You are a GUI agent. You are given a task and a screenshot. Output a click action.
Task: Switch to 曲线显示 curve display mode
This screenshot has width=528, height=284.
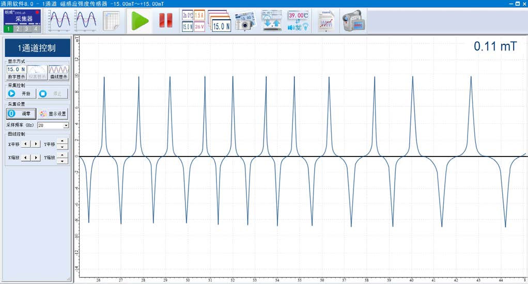(58, 72)
